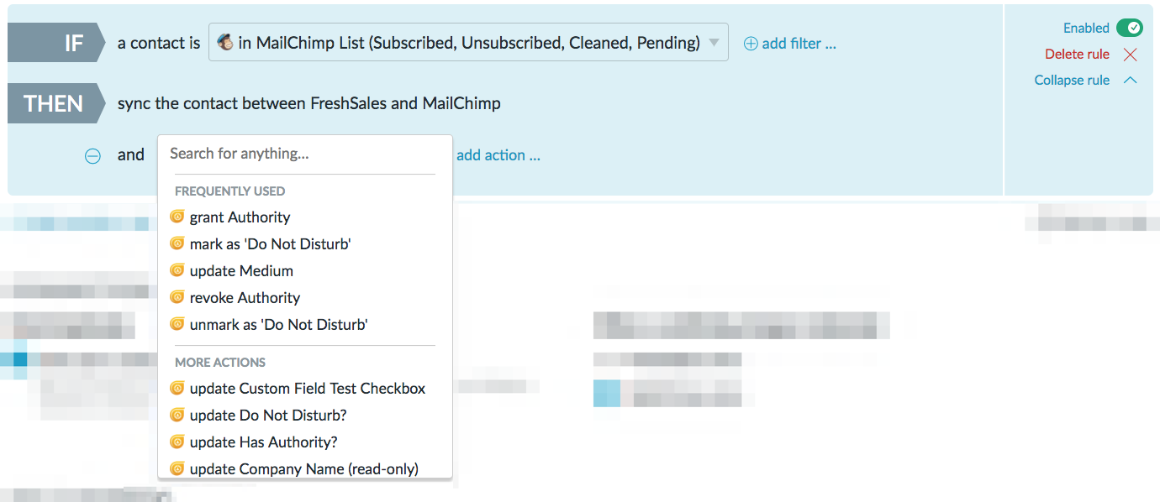Toggle the Enabled rule switch
The image size is (1160, 502).
pos(1129,28)
